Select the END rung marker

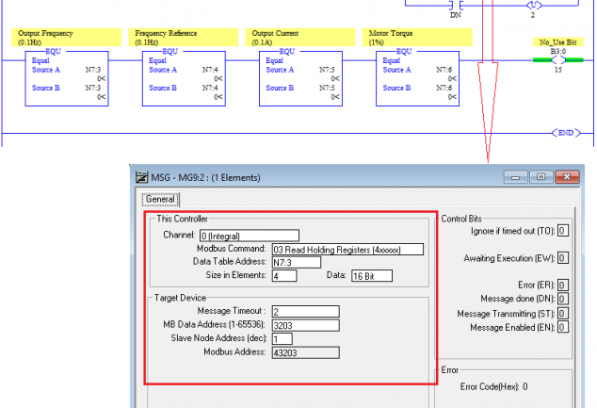click(566, 133)
